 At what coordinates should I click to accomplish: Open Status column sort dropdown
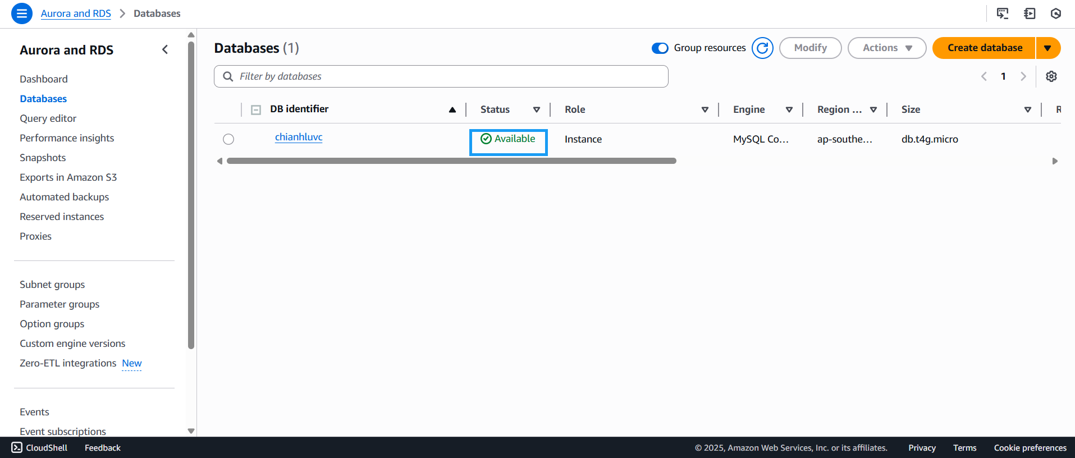[x=537, y=110]
